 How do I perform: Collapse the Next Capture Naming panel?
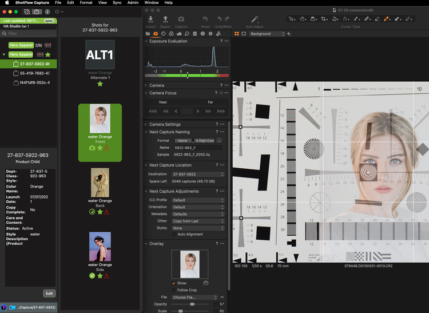pyautogui.click(x=146, y=132)
